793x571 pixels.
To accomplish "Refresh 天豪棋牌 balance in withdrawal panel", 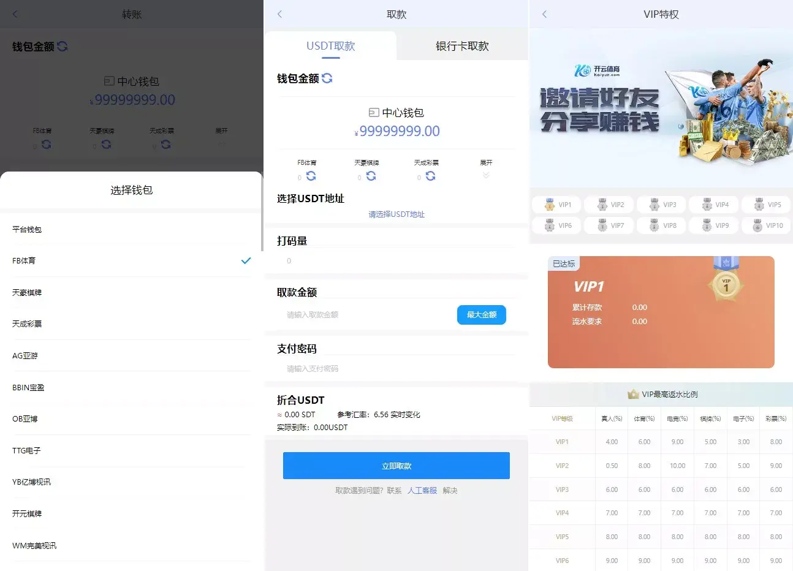I will 371,176.
